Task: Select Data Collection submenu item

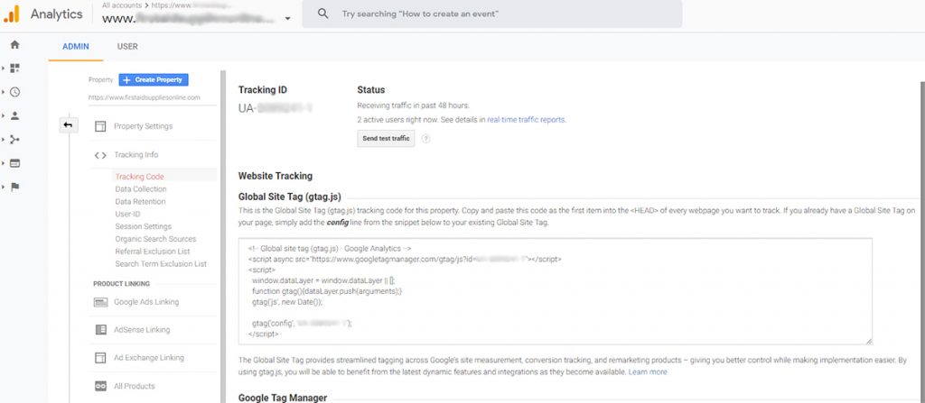Action: tap(141, 189)
